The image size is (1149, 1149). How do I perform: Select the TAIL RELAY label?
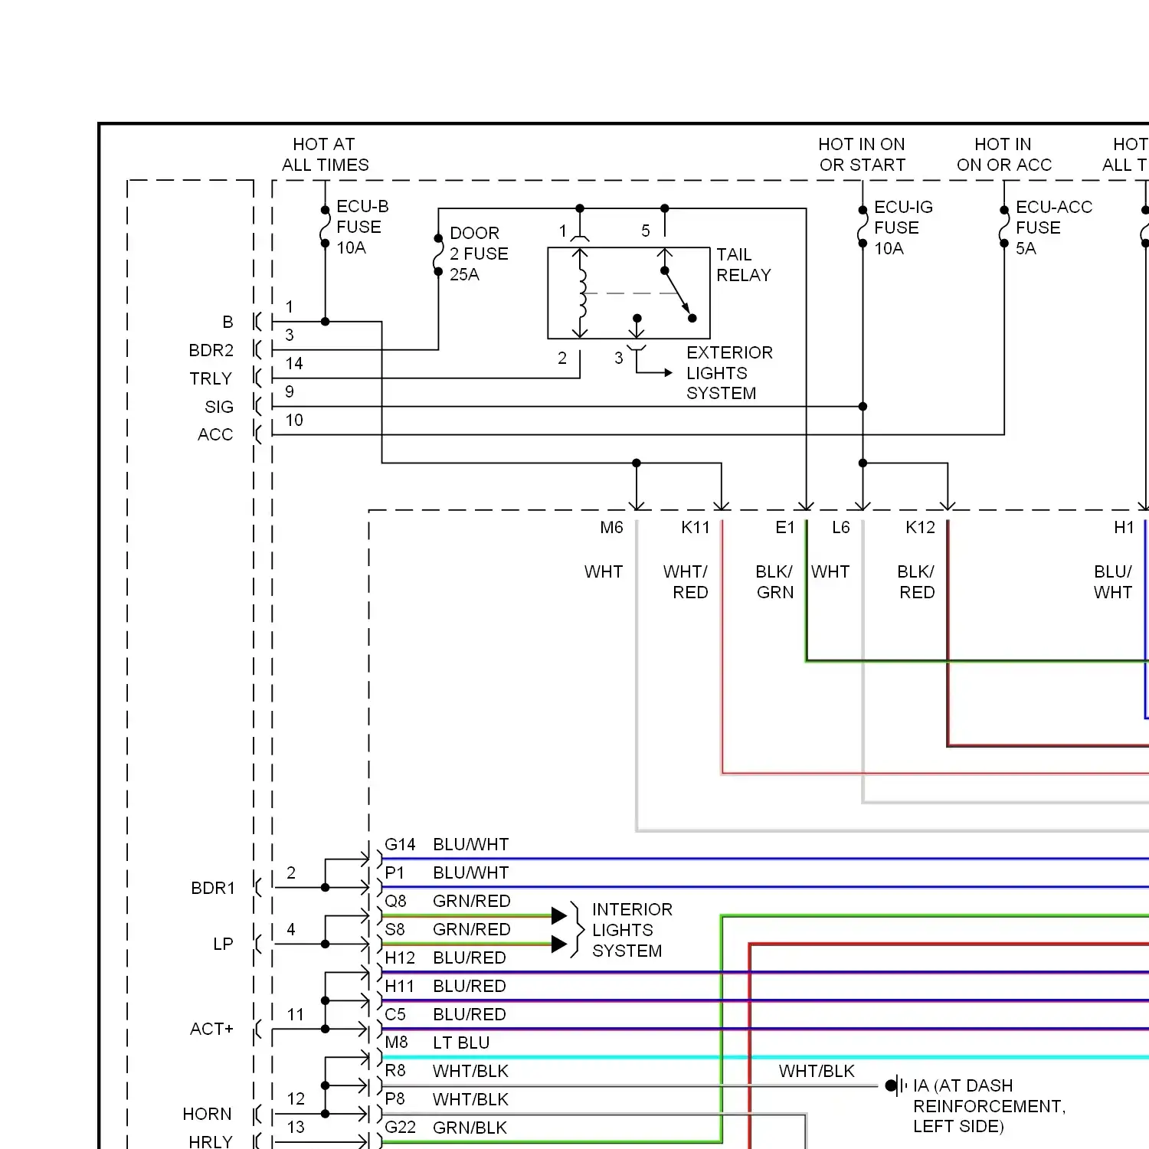743,264
